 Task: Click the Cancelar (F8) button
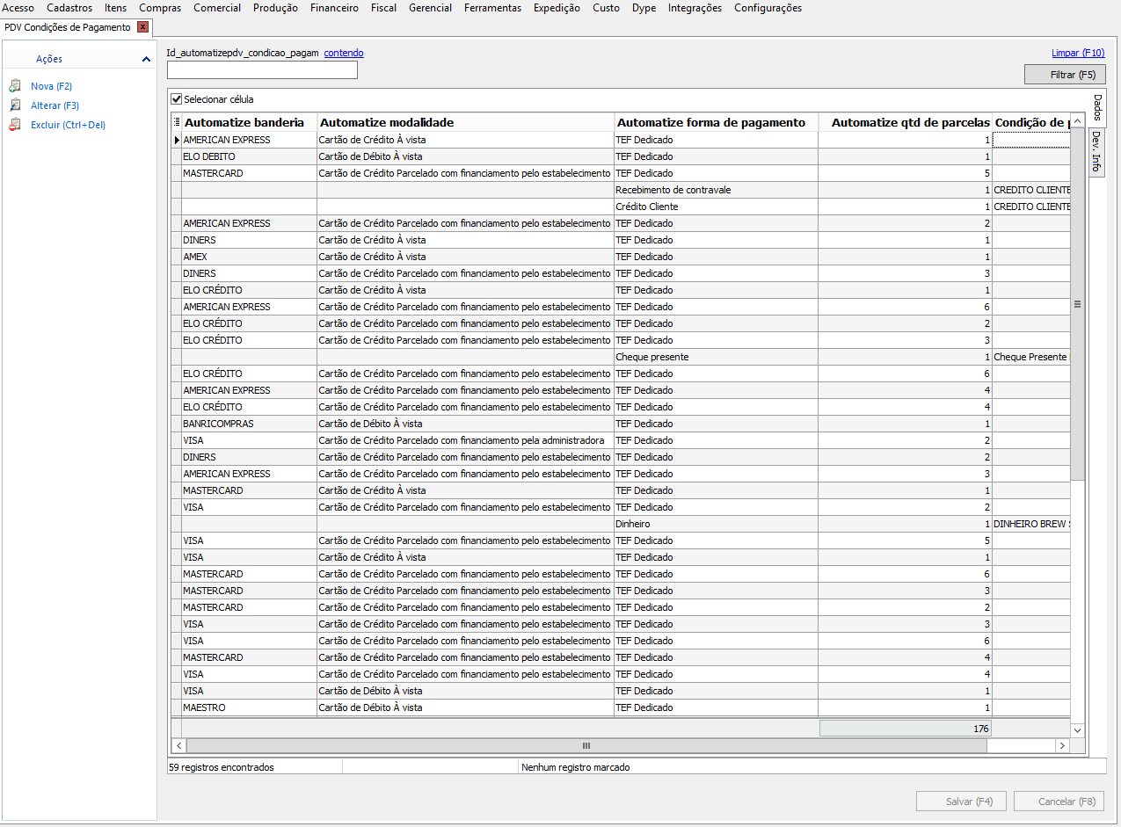1059,802
